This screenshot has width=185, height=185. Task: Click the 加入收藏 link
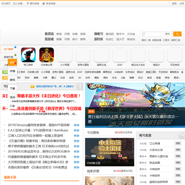(x=18, y=4)
